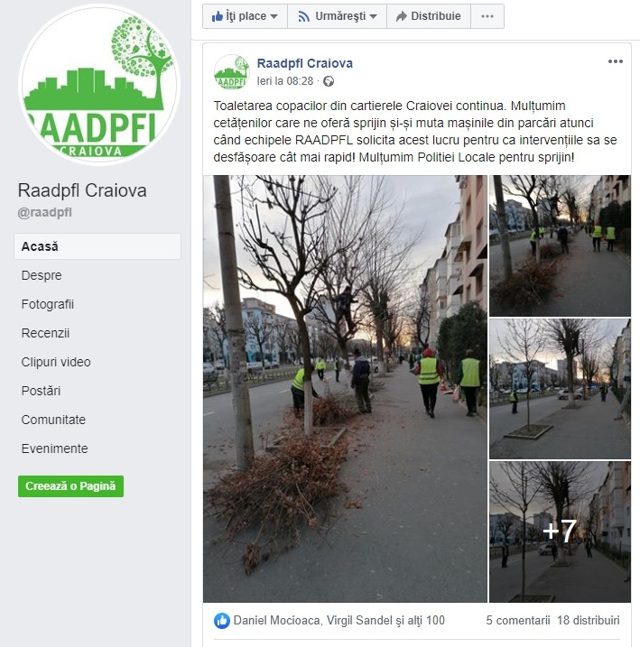Open the +7 more photos thumbnail

tap(560, 531)
